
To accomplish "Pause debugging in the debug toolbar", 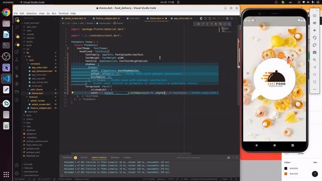I will 199,24.
